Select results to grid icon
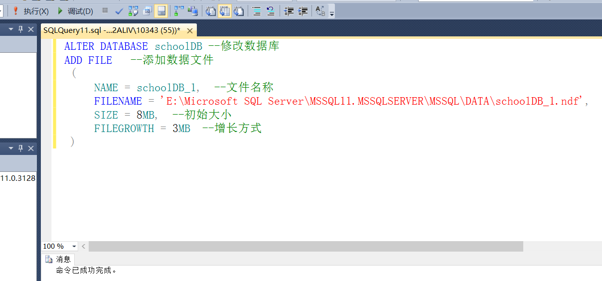602x281 pixels. tap(225, 11)
